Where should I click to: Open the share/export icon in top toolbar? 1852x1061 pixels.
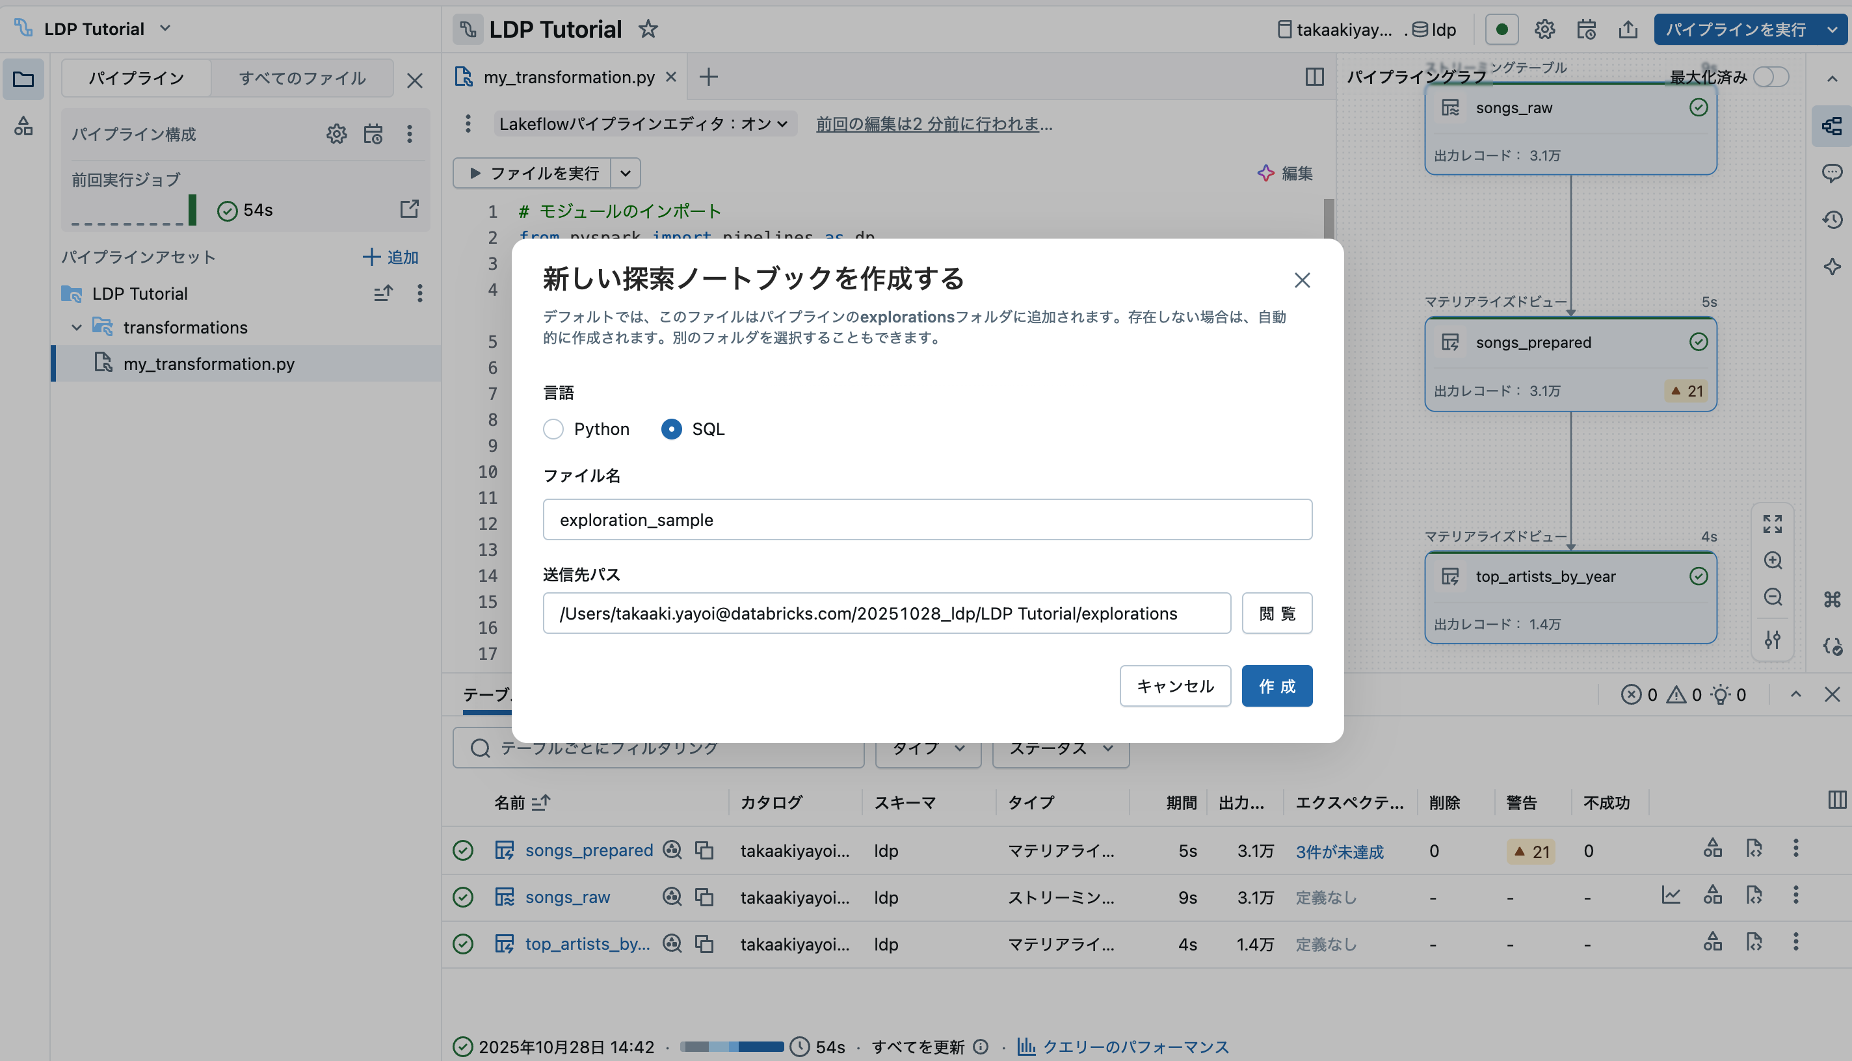[1628, 30]
